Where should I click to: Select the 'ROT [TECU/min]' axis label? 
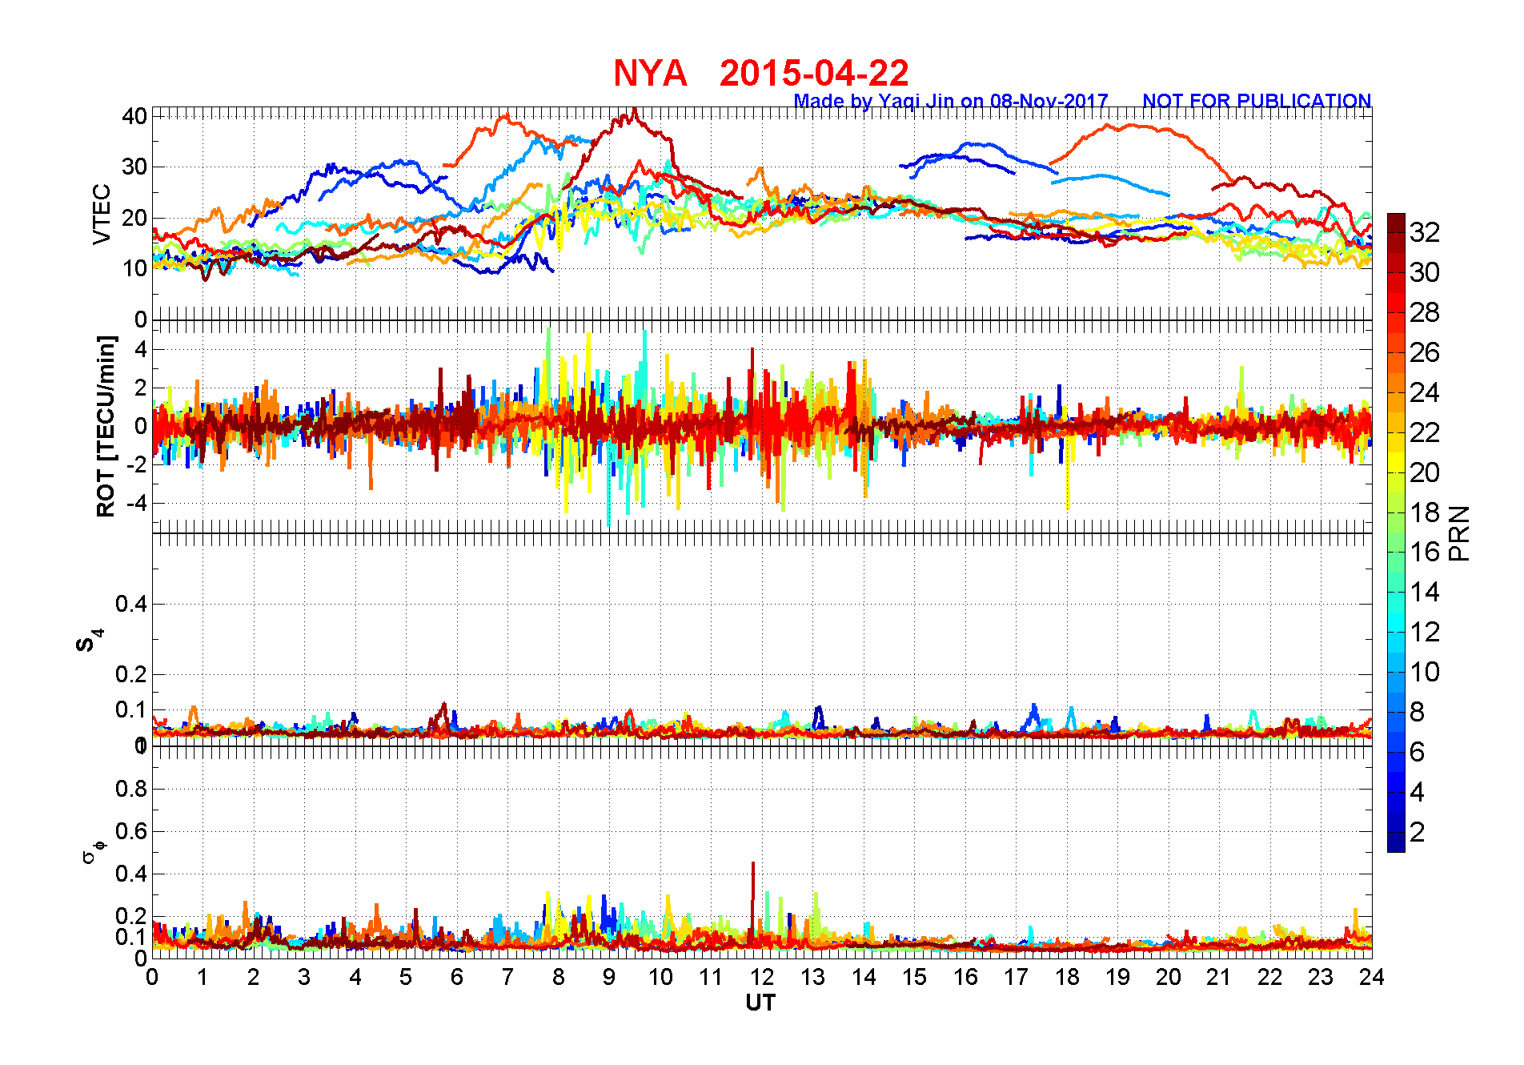pos(106,426)
